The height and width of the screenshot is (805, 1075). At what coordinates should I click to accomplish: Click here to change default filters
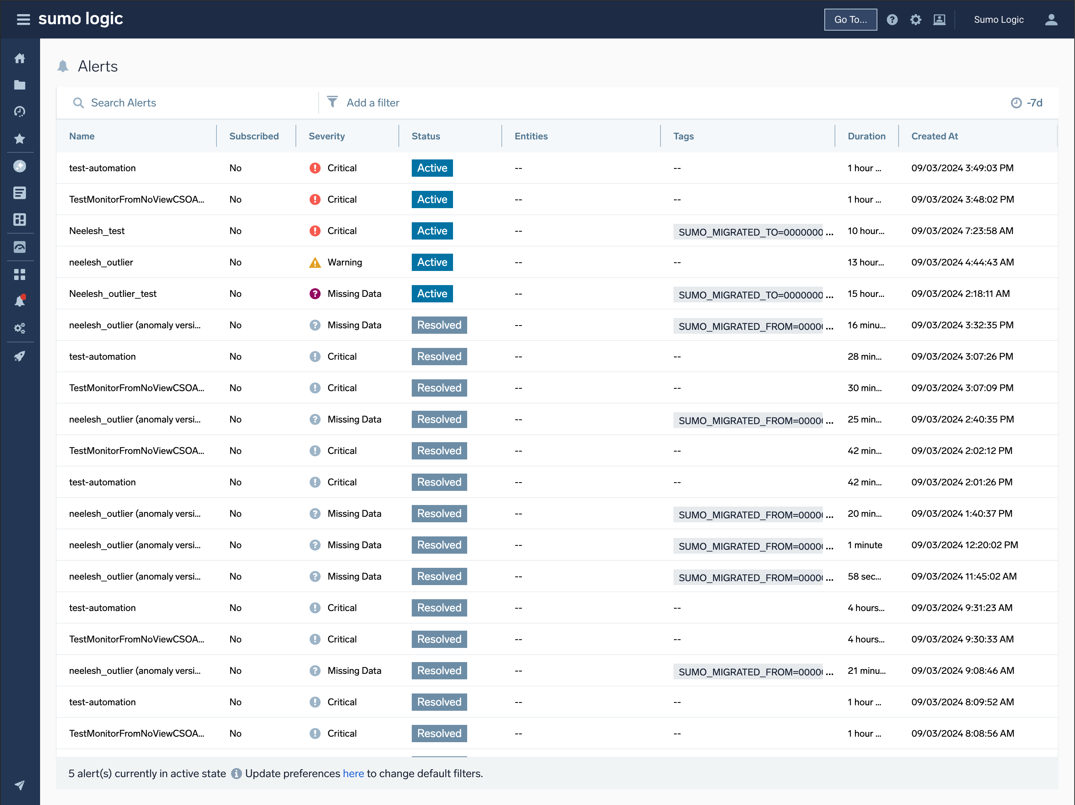click(x=353, y=774)
